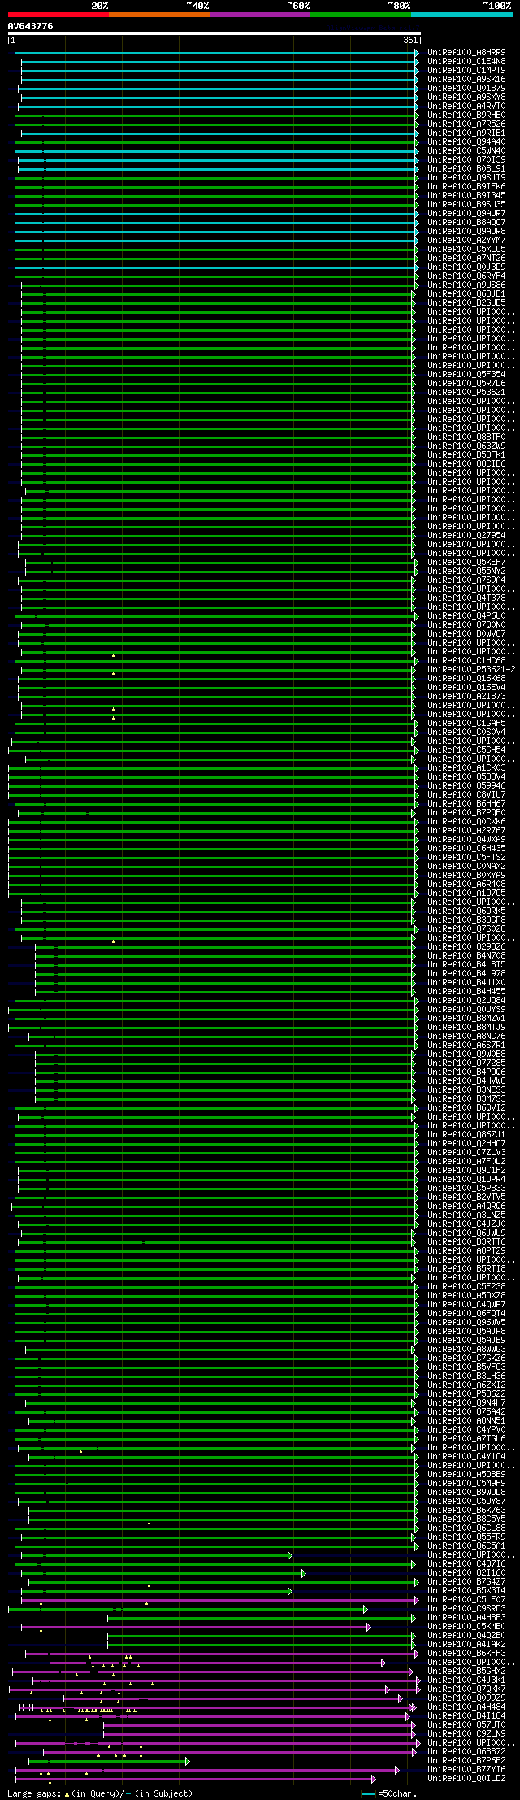
Task: Select the UniRef100_A1CK03 label
Action: (x=466, y=768)
